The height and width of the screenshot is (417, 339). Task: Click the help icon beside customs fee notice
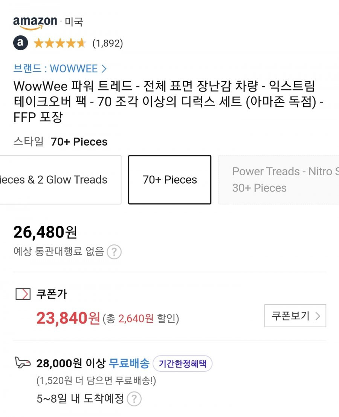pos(114,251)
